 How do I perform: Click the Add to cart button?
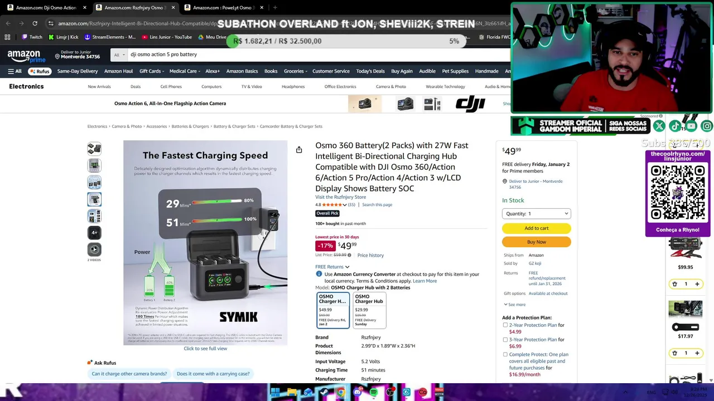tap(536, 228)
